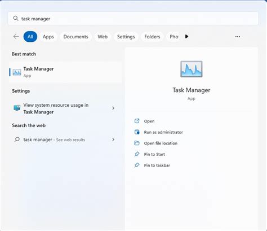Click the Pin to Start pin icon
The image size is (267, 231).
[137, 154]
